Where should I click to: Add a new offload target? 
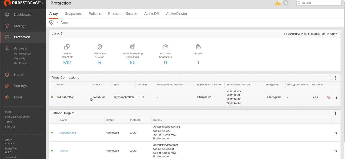click(335, 113)
